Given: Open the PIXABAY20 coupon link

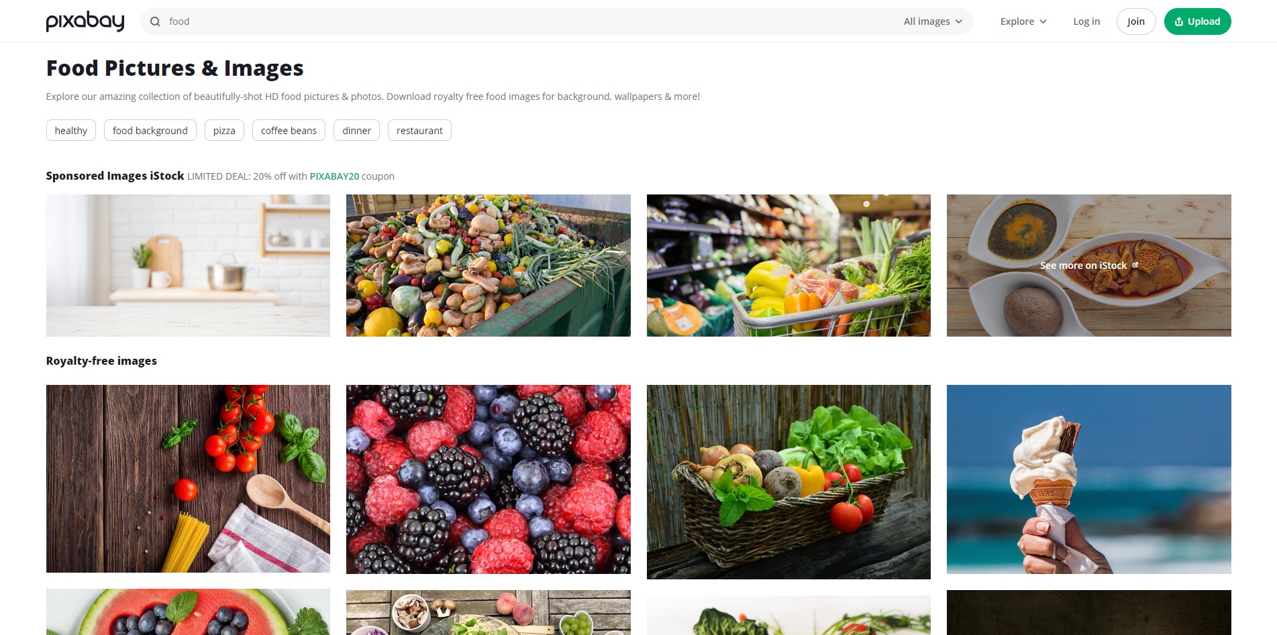Looking at the screenshot, I should click(x=334, y=176).
